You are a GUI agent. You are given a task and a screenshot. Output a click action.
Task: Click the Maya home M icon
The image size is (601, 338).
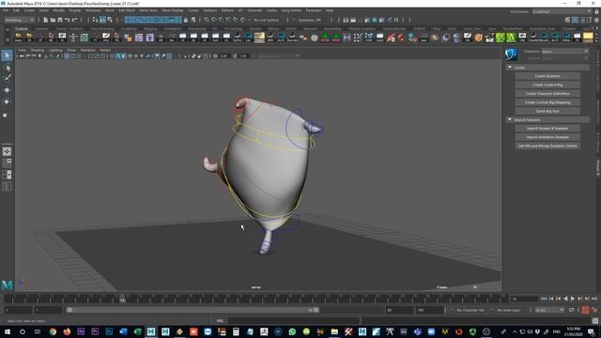[x=7, y=284]
